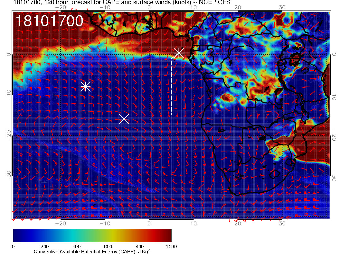Click the left axis latitude label -30

8,176
